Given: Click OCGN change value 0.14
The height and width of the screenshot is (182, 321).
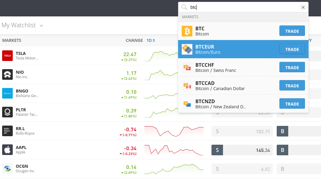Looking at the screenshot, I should tap(131, 167).
